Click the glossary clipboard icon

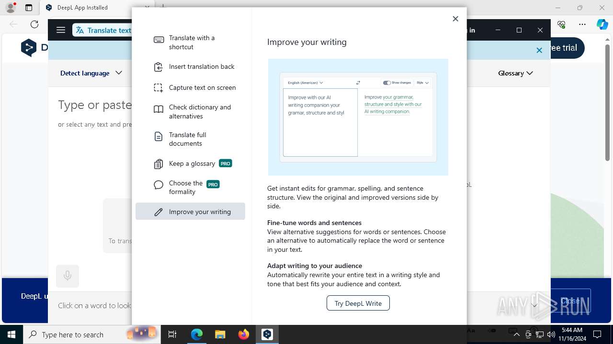(x=159, y=164)
